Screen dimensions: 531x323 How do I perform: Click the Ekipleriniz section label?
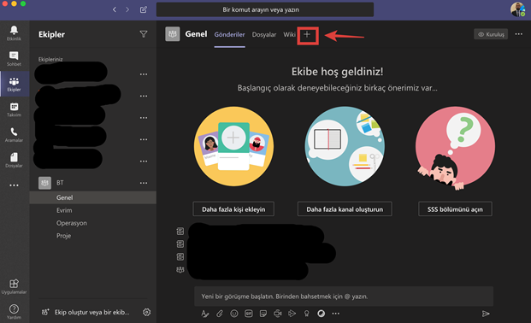coord(50,59)
